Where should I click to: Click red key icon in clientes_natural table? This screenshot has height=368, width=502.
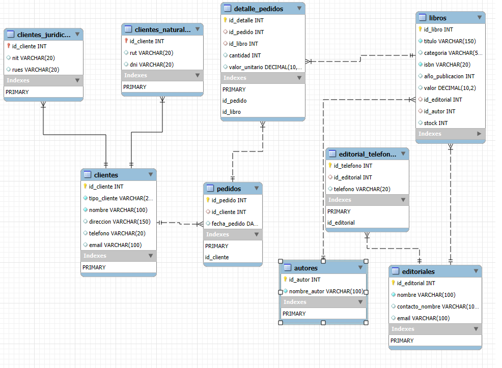coord(126,41)
